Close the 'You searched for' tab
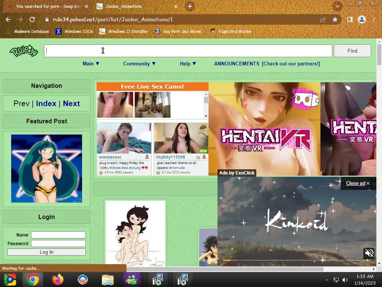The image size is (382, 287). [87, 6]
